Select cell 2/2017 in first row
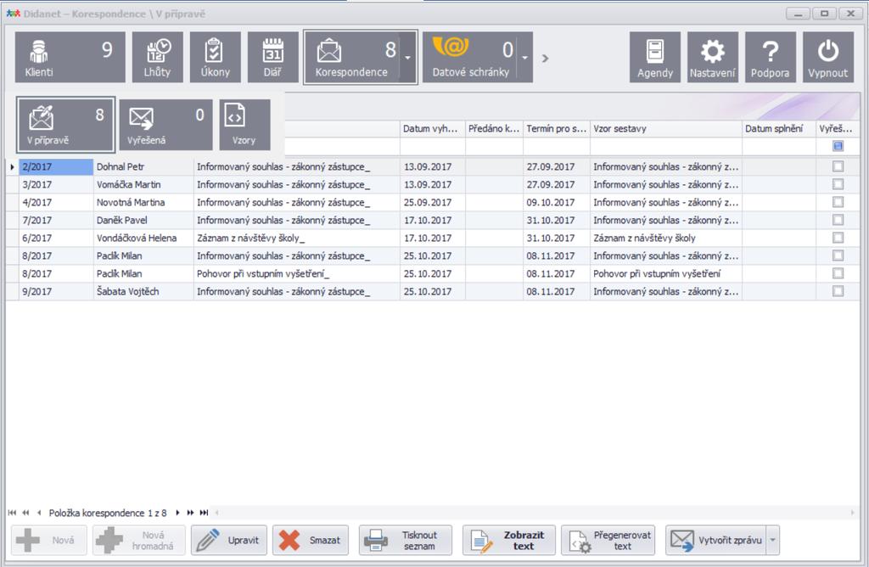The image size is (869, 567). [x=56, y=166]
